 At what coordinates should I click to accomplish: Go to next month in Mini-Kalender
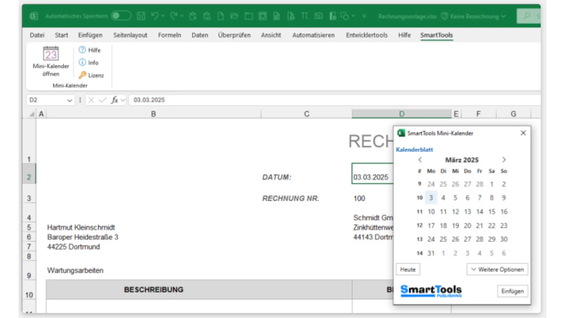coord(504,160)
